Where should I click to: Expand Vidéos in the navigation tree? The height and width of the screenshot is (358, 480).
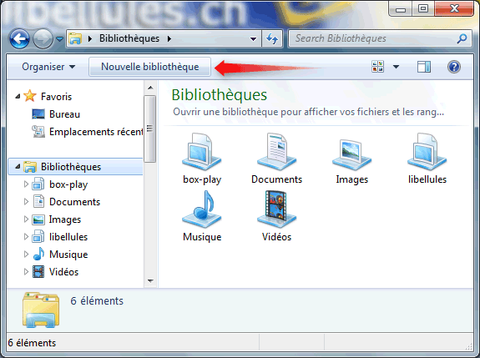(x=26, y=272)
